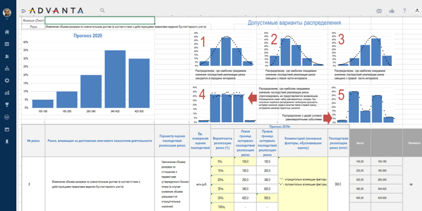Click the yellow Комментарий comment cell
This screenshot has width=422, height=211.
tap(302, 185)
